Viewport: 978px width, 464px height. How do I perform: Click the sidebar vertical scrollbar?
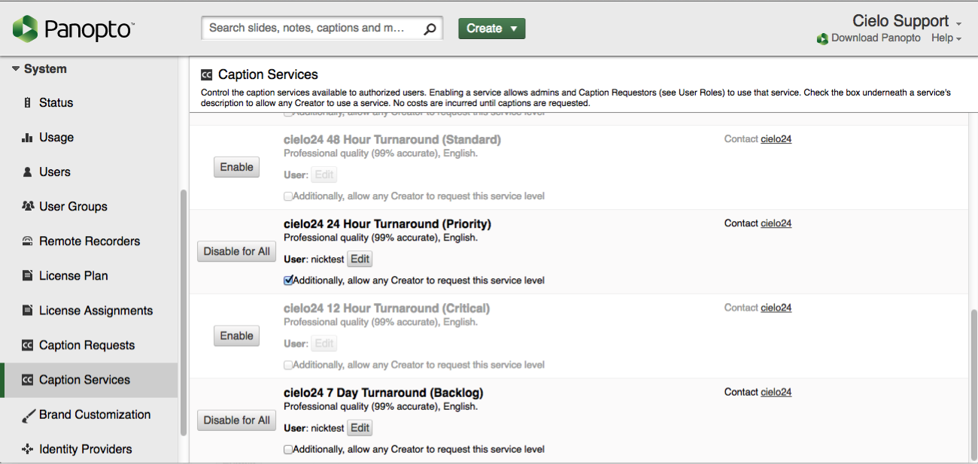184,312
